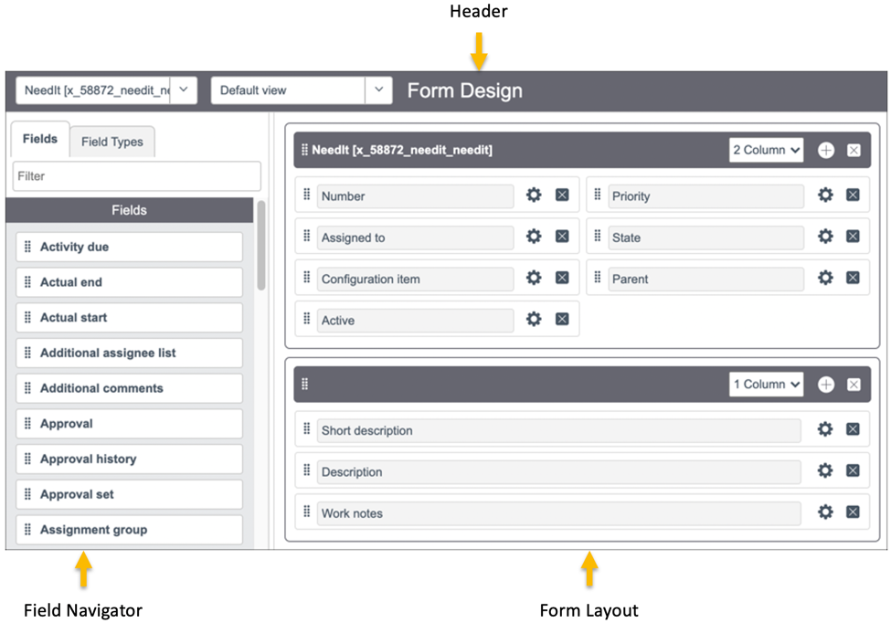Select the Fields tab

40,138
